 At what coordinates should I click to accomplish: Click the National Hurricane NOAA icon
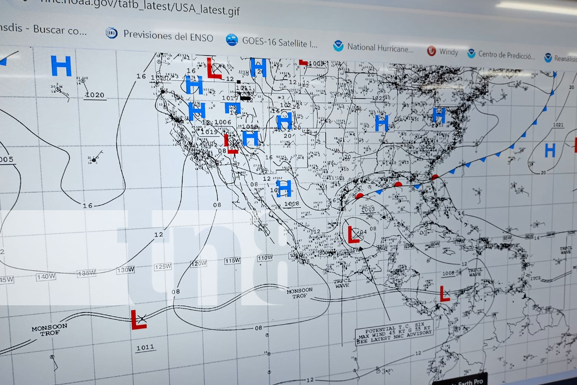(338, 46)
